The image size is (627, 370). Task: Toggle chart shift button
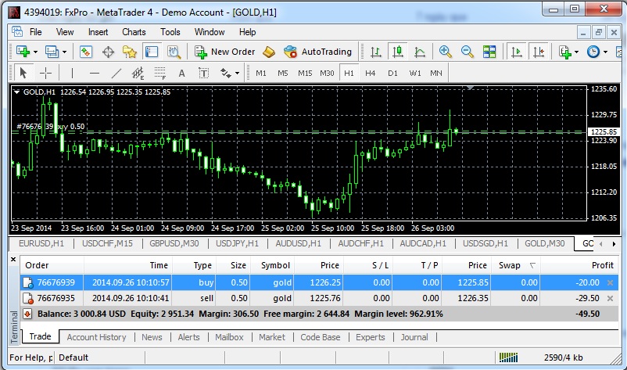point(538,52)
